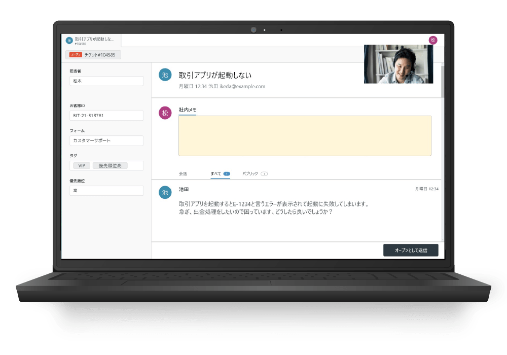Click the 池 avatar beside the ticket title
The image size is (507, 355).
[x=165, y=75]
